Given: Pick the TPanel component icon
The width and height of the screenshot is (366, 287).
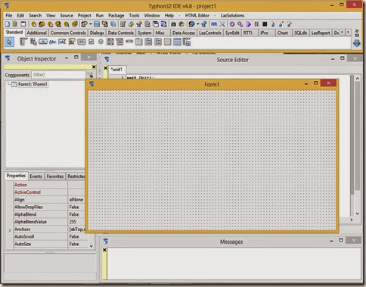Looking at the screenshot, I should coord(167,42).
